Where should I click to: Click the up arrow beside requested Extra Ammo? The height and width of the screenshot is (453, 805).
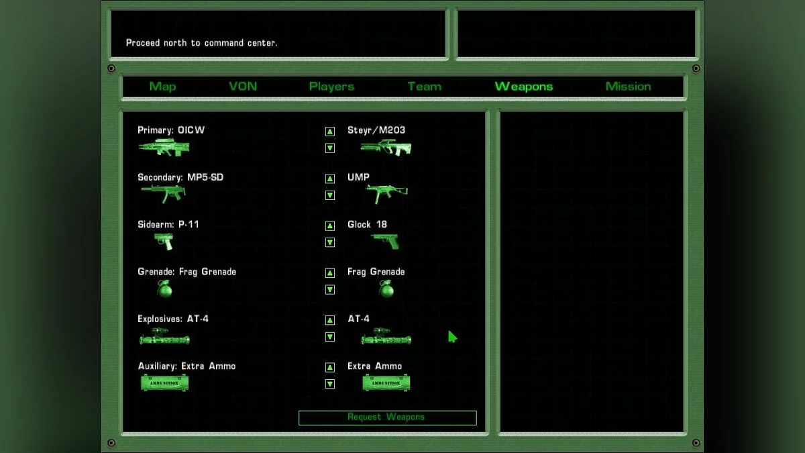(330, 367)
